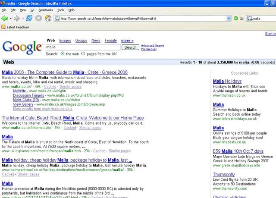Expand the address bar URL dropdown

[229, 18]
